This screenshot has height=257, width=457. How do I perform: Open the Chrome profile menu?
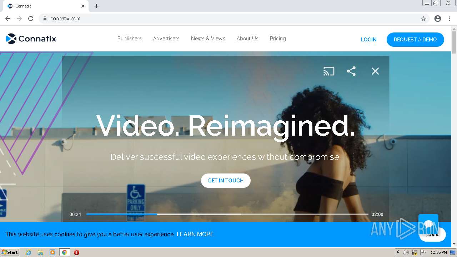(x=438, y=19)
